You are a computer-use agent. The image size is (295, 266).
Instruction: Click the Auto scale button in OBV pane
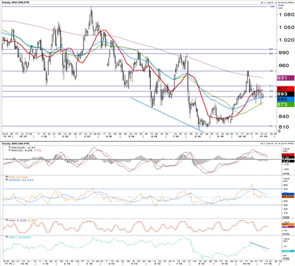[286, 259]
